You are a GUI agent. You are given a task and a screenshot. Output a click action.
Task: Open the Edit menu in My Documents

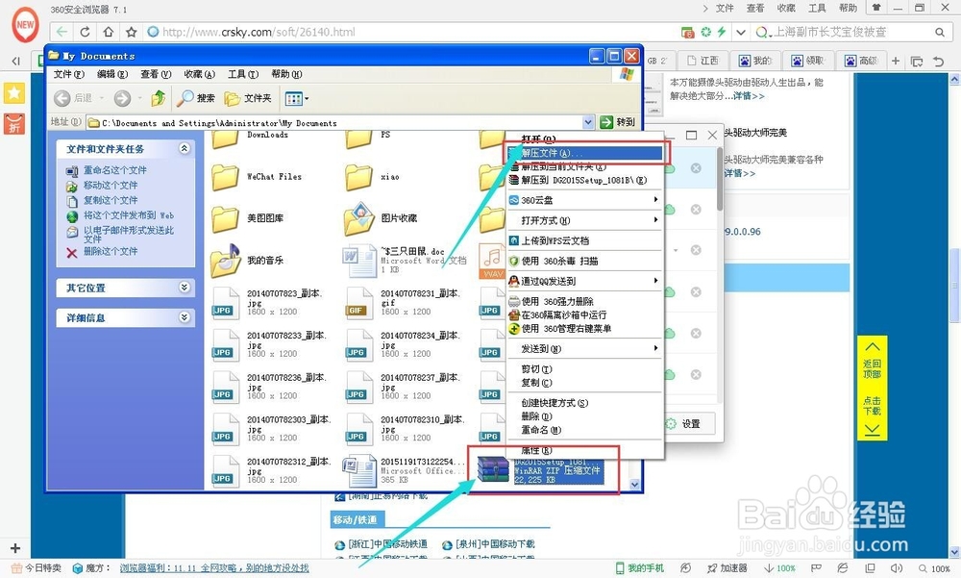(x=112, y=74)
